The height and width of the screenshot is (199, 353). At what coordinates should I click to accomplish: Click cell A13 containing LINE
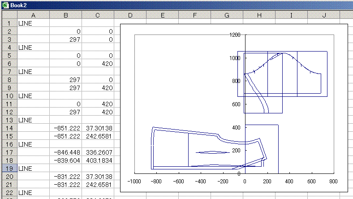[33, 120]
